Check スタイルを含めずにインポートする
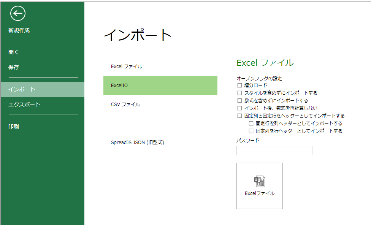This screenshot has height=225, width=371. pyautogui.click(x=240, y=93)
